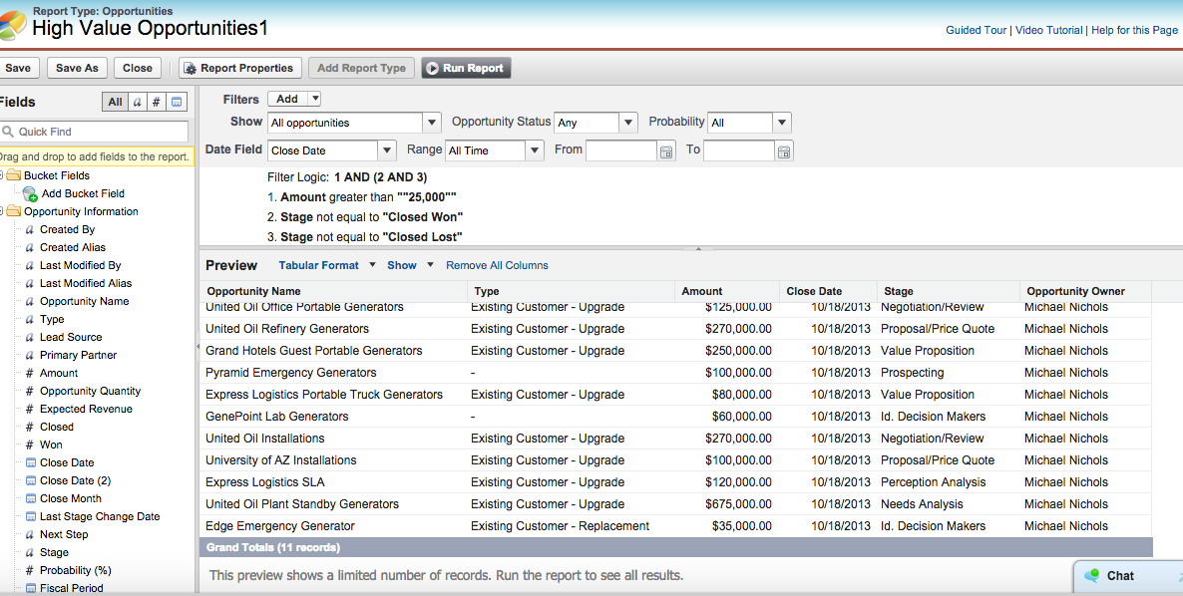Screen dimensions: 1183x596
Task: Filter fields list by date type icon
Action: (177, 102)
